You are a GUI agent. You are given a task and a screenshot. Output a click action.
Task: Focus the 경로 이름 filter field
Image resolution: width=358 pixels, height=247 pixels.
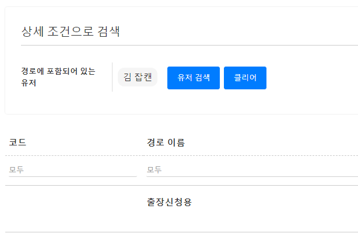(x=252, y=170)
